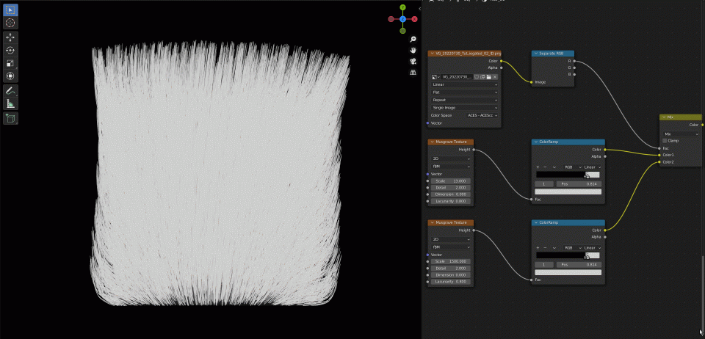The height and width of the screenshot is (339, 705).
Task: Add a color stop in ColorRamp feeding Color1
Action: pyautogui.click(x=538, y=167)
